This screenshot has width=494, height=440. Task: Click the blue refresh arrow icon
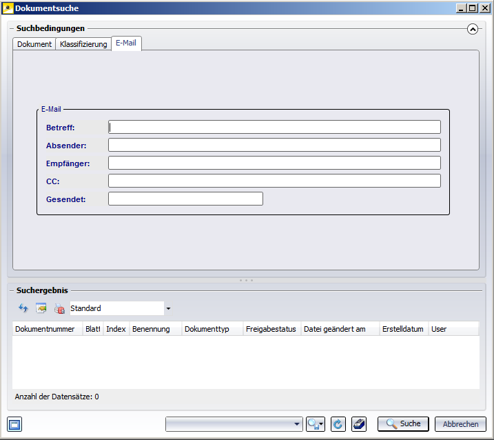tap(338, 424)
